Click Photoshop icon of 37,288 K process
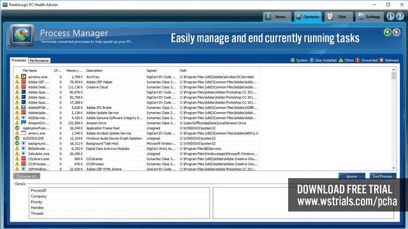This screenshot has width=408, height=229. coord(24,102)
